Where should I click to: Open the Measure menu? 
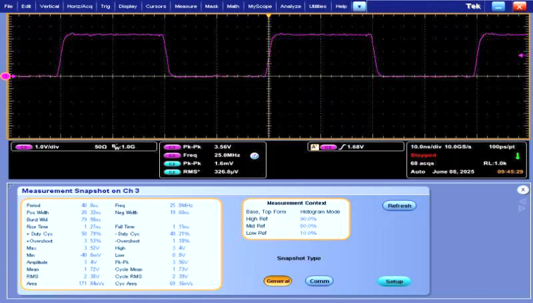click(x=186, y=6)
